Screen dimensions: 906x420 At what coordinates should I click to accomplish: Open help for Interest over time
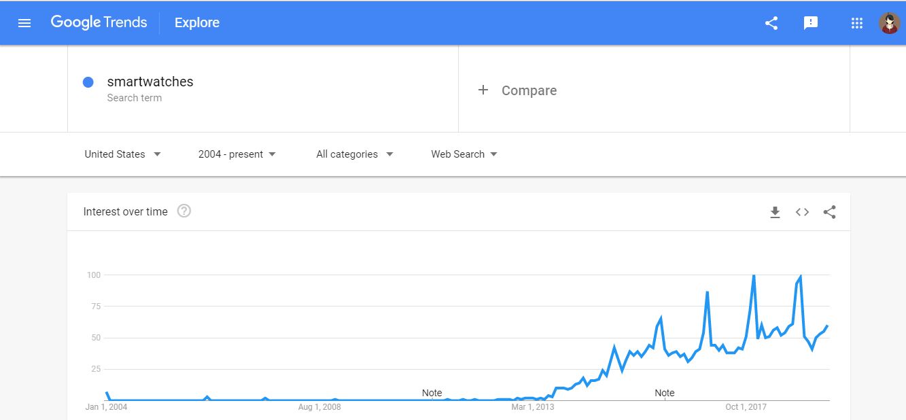tap(184, 211)
